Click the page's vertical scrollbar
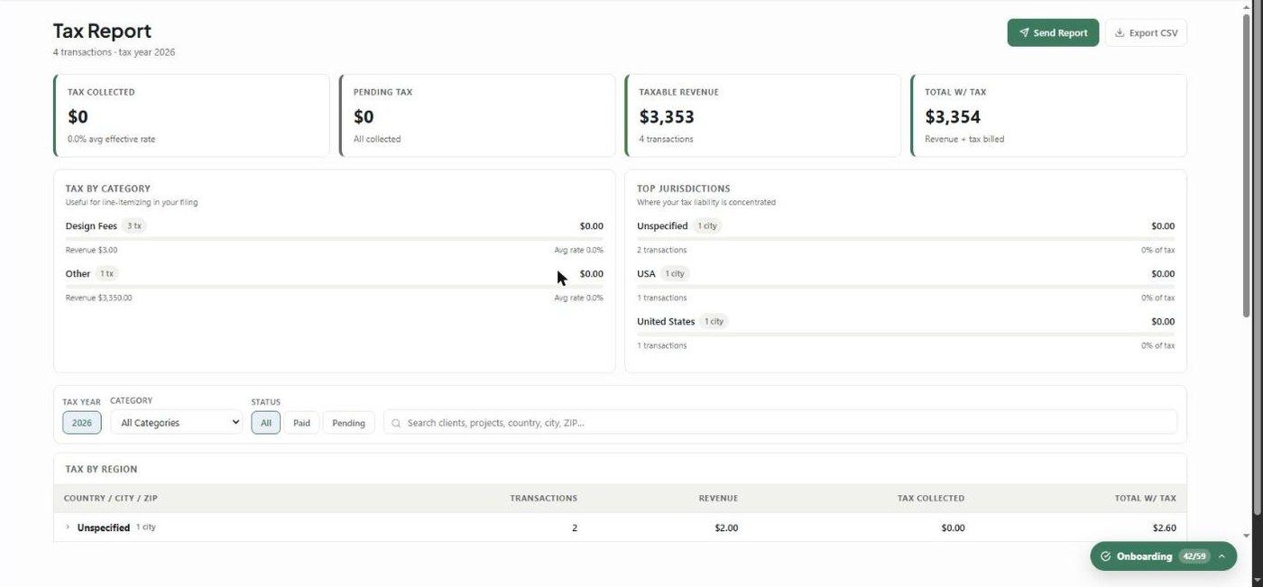Viewport: 1263px width, 587px height. (x=1247, y=165)
